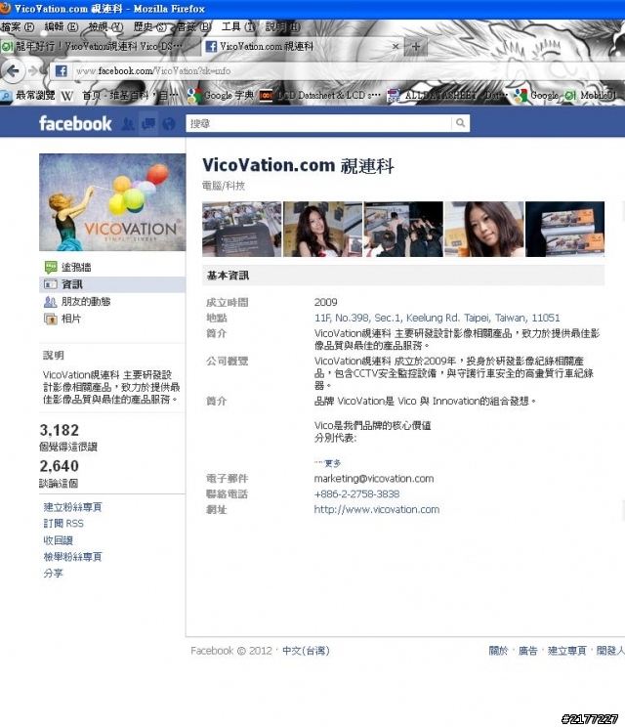Click 分享 share link
The height and width of the screenshot is (727, 625).
pos(53,573)
